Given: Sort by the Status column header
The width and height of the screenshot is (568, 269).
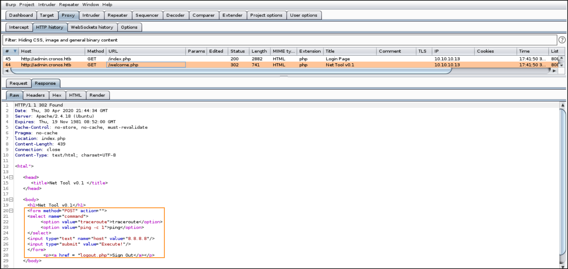Looking at the screenshot, I should click(238, 51).
